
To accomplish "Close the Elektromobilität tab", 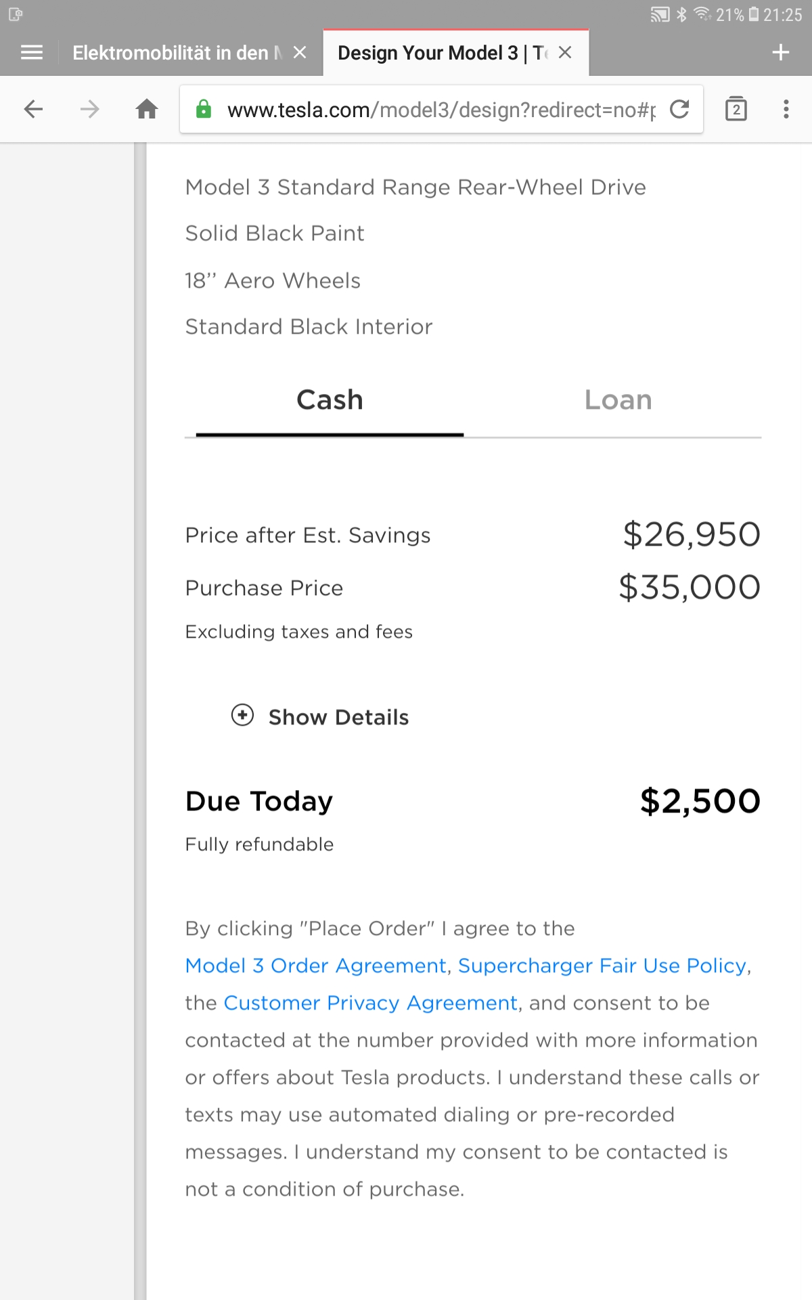I will [300, 52].
